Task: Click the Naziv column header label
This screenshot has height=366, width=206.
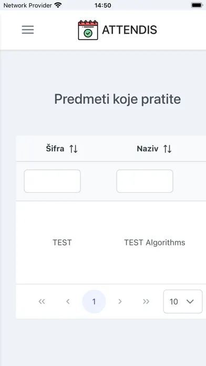Action: (x=148, y=149)
